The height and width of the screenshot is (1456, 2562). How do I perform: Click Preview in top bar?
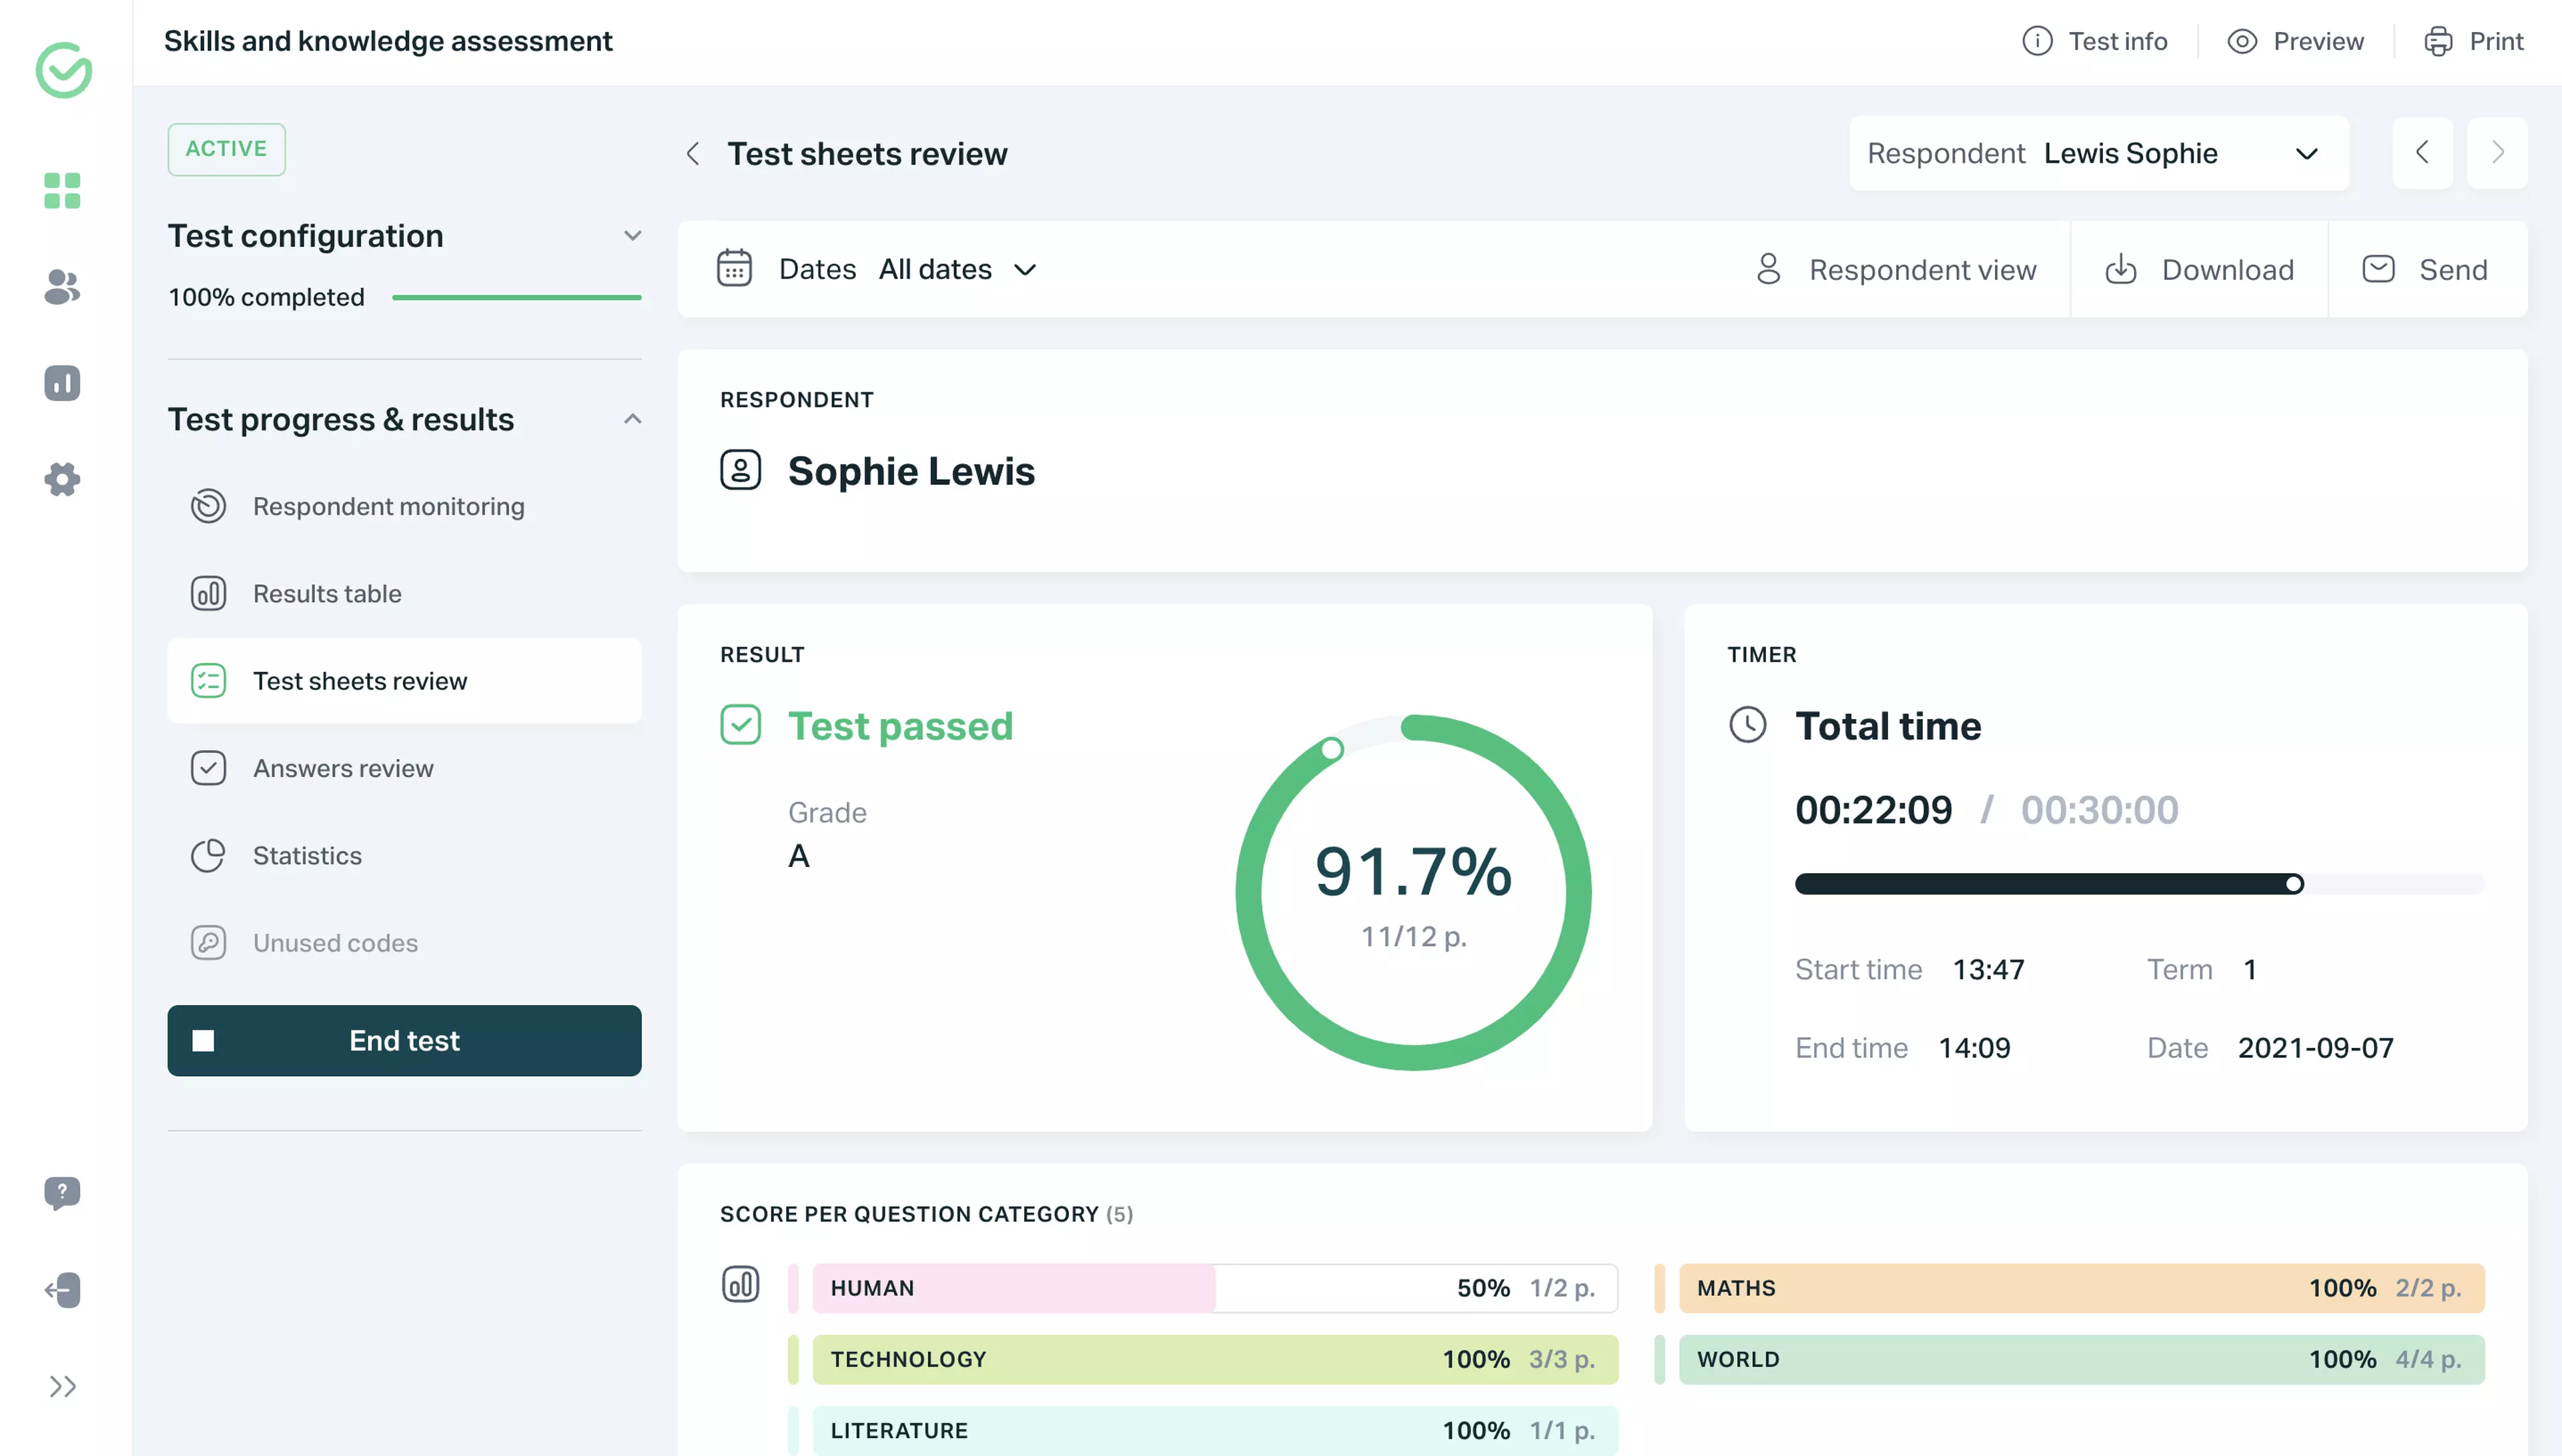click(x=2296, y=41)
